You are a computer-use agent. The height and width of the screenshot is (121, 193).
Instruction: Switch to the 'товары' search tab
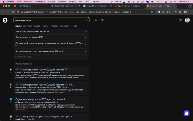(54, 26)
